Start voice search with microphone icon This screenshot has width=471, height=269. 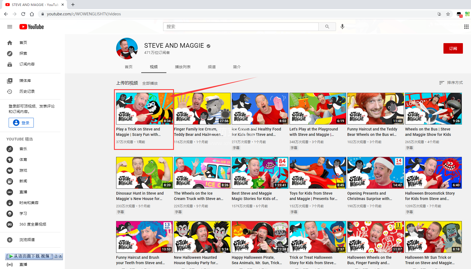coord(342,27)
